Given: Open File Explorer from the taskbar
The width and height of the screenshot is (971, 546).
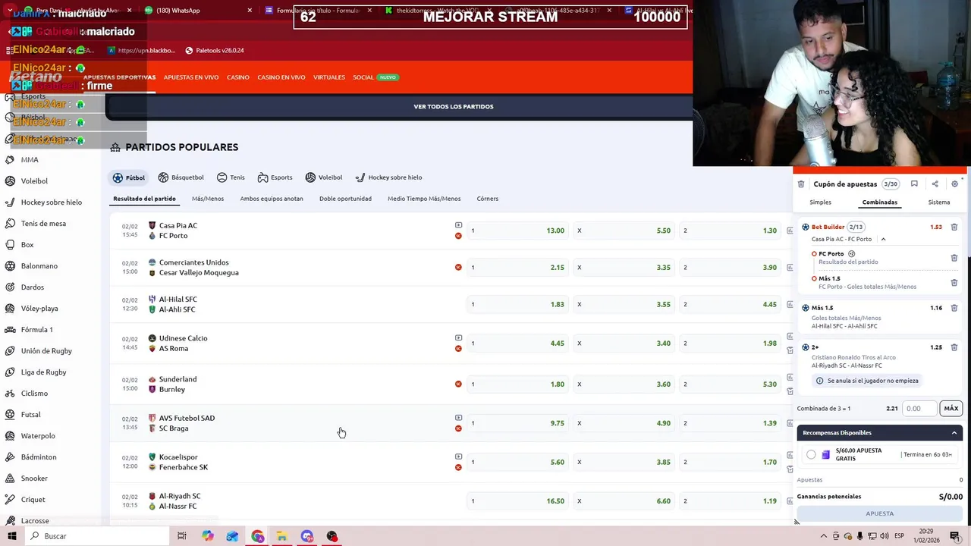Looking at the screenshot, I should tap(281, 536).
